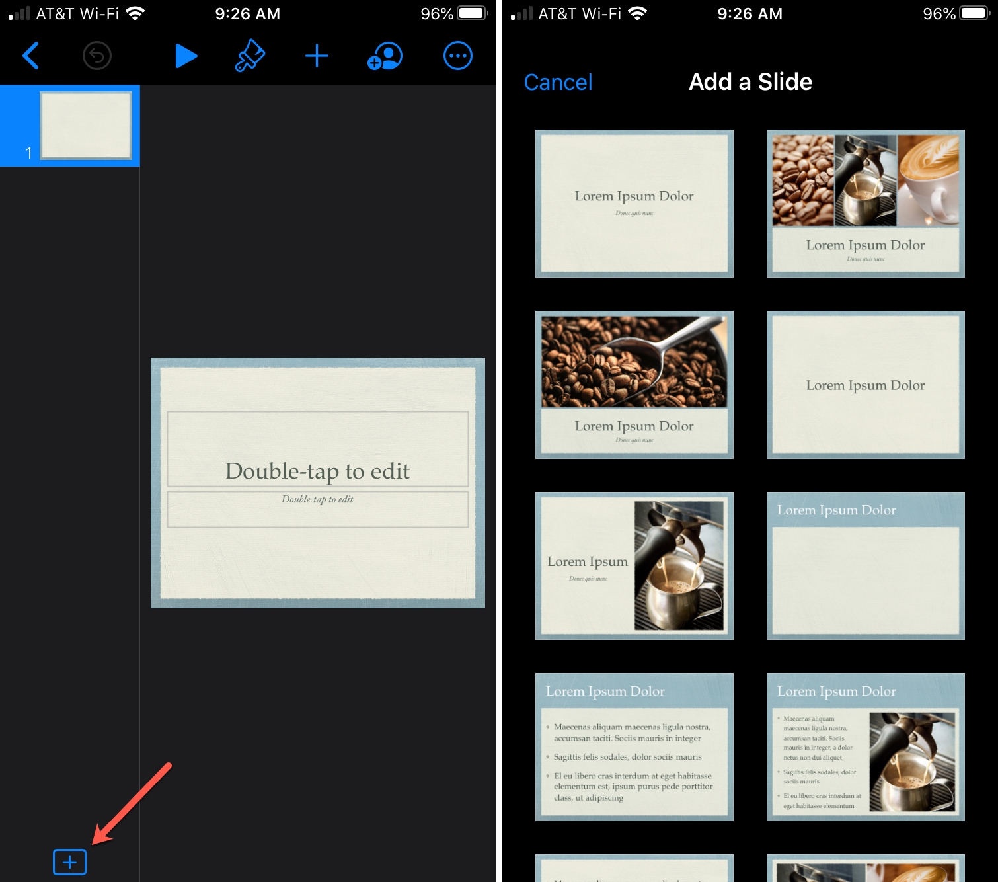Choose the Title & Subtitle slide layout
This screenshot has width=998, height=882.
pos(634,204)
